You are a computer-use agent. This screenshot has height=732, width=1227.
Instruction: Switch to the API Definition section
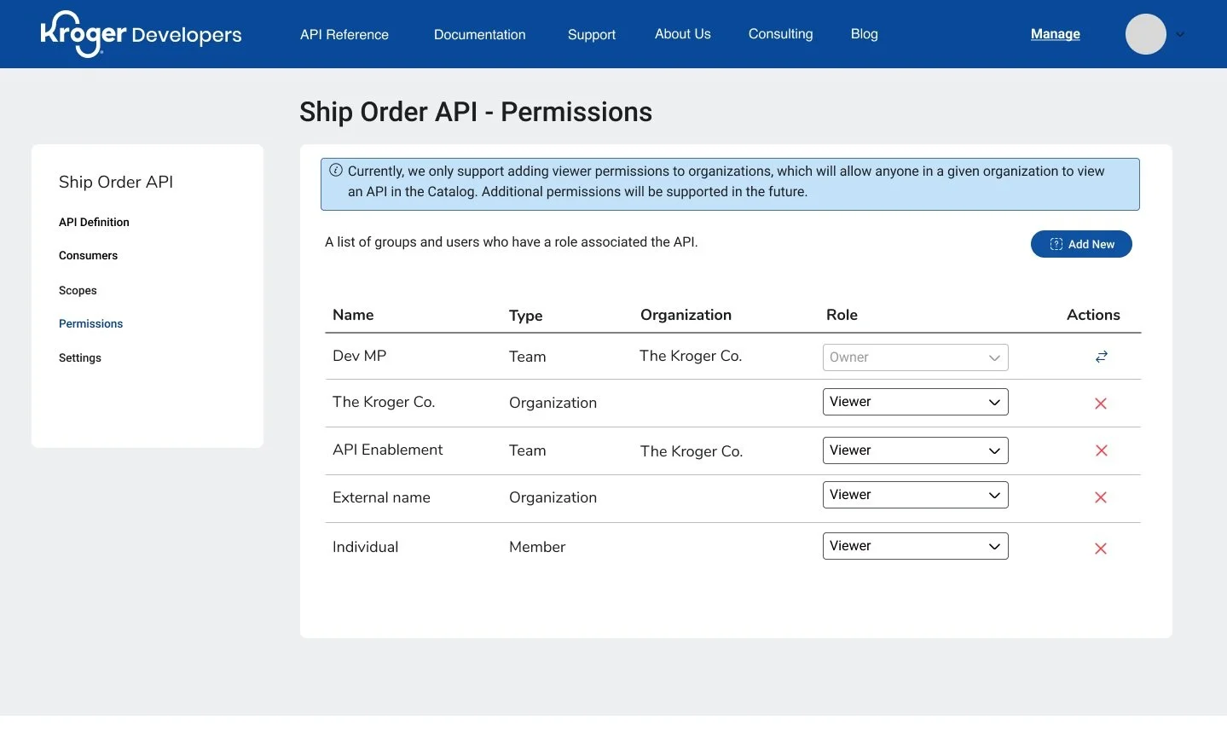pyautogui.click(x=94, y=222)
